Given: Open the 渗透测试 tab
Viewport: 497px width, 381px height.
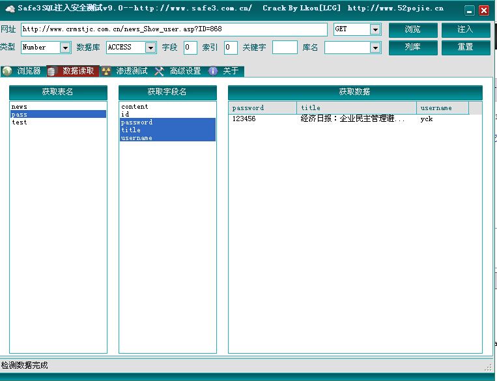Looking at the screenshot, I should [x=126, y=71].
